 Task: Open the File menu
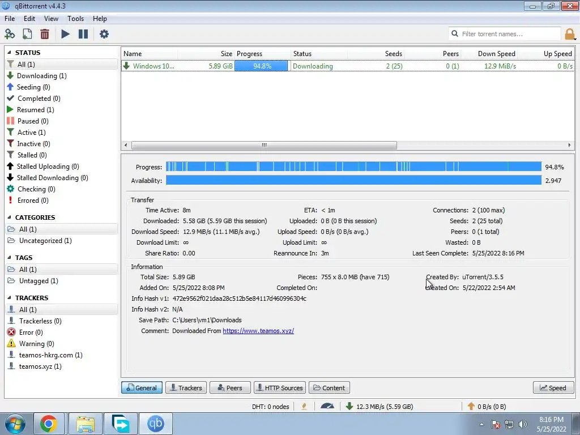point(10,19)
